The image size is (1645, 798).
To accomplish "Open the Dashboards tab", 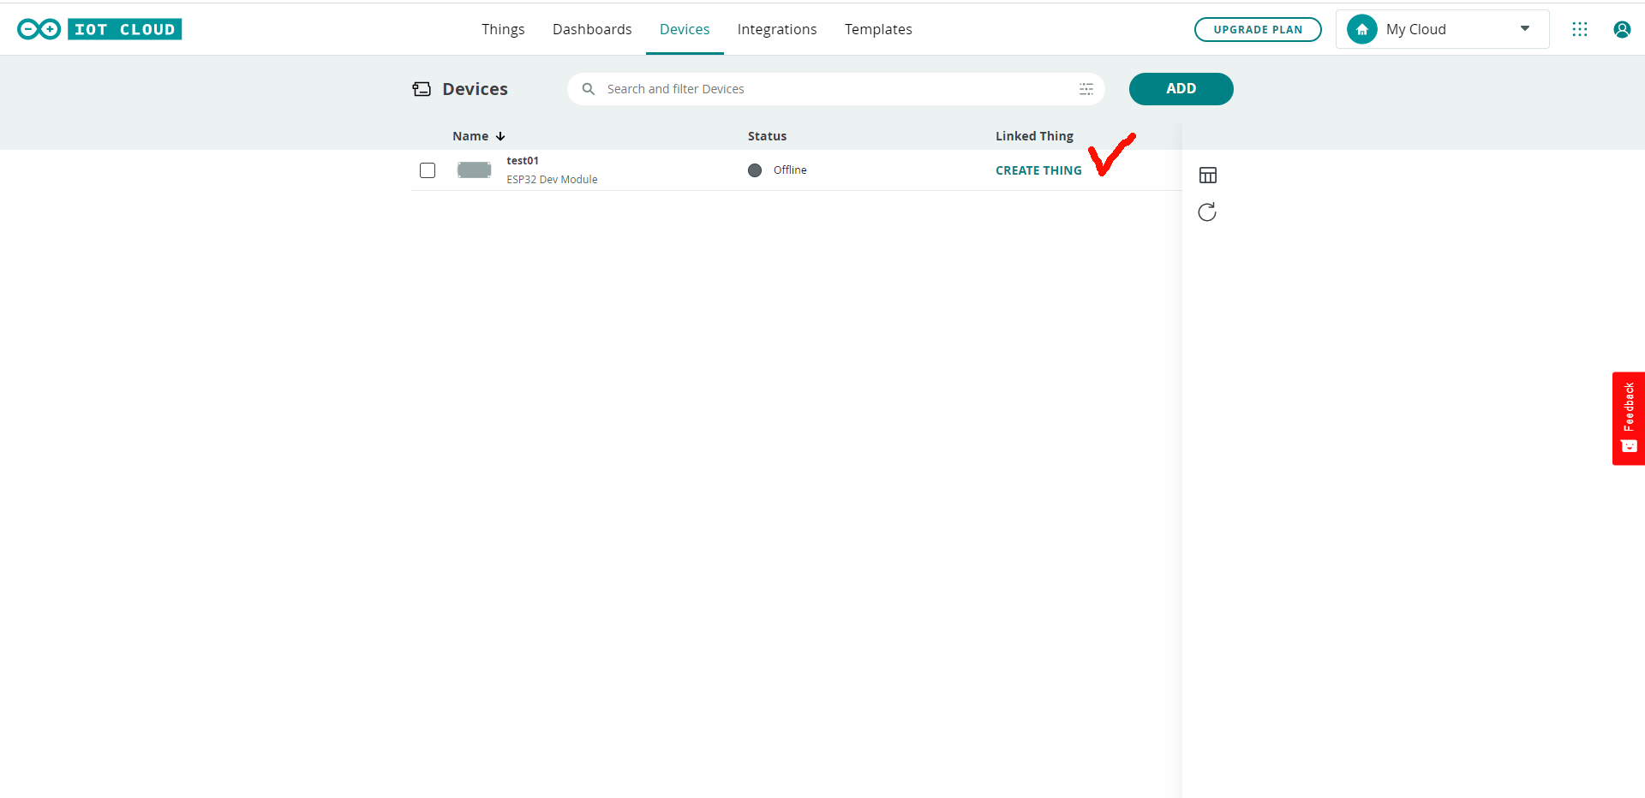I will (x=592, y=29).
